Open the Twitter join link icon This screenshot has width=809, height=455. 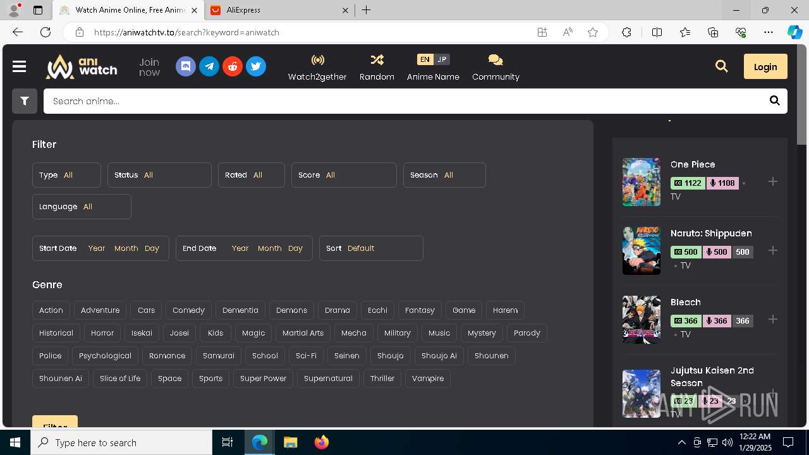click(256, 66)
